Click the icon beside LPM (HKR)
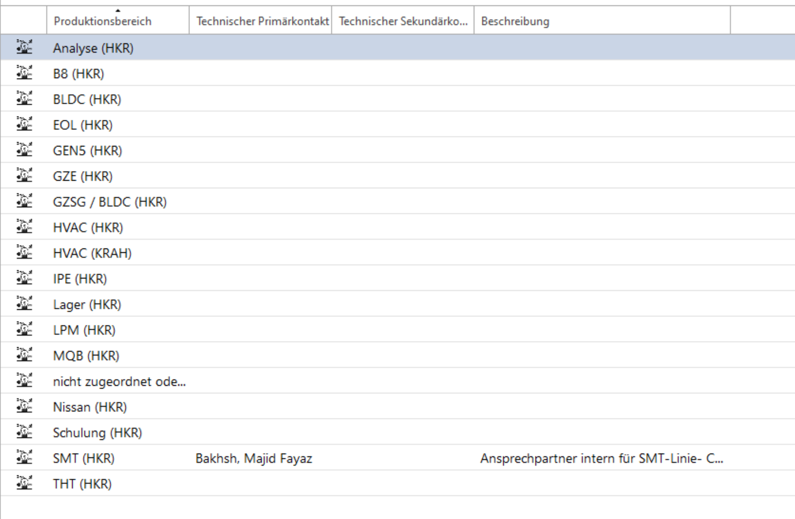Image resolution: width=795 pixels, height=519 pixels. click(24, 329)
